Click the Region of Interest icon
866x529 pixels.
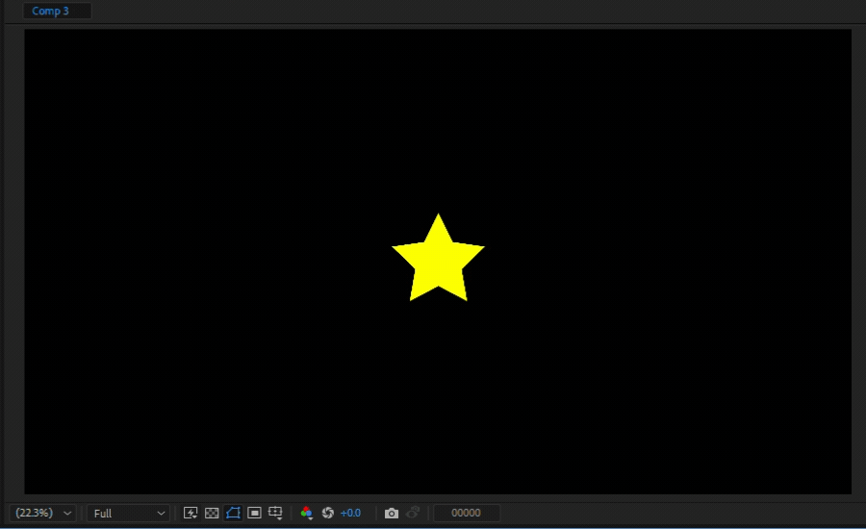(x=254, y=513)
